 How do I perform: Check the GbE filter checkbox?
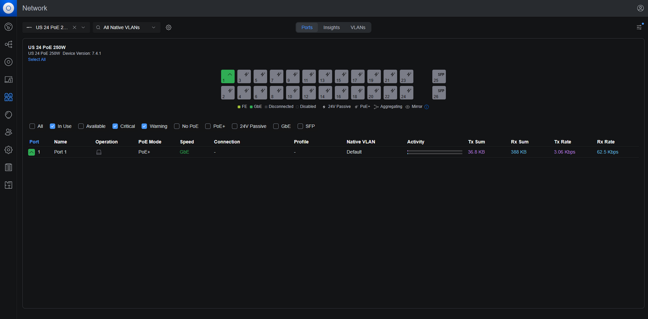276,126
